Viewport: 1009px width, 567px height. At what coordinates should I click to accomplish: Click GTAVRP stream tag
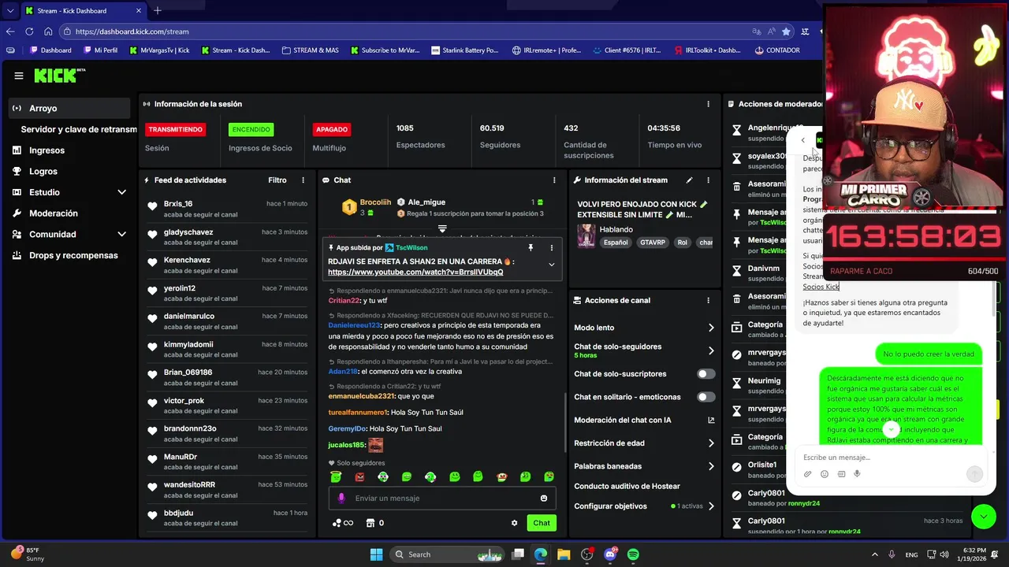(x=652, y=243)
